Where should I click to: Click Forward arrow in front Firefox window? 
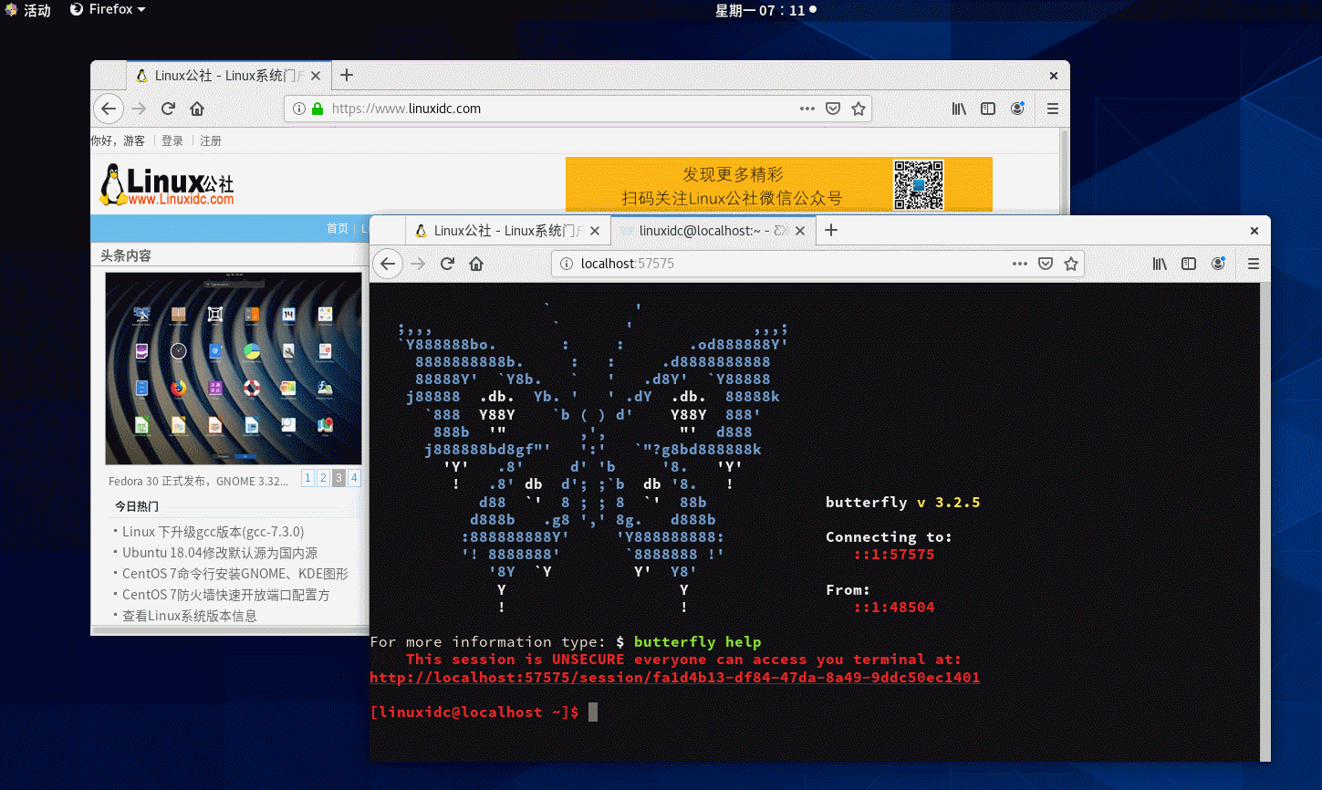pyautogui.click(x=418, y=264)
